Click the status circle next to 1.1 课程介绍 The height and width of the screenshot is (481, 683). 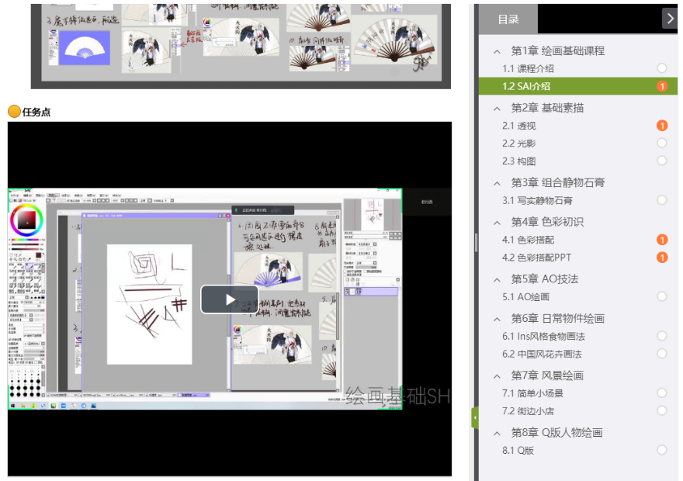662,68
